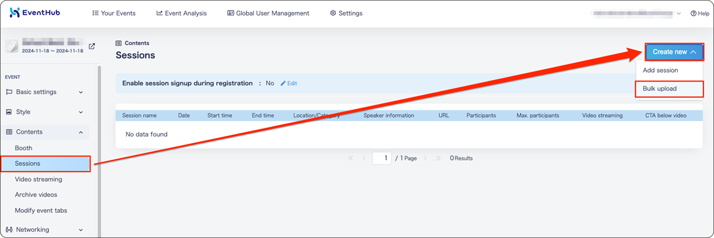Open Modify event tabs

(x=41, y=211)
